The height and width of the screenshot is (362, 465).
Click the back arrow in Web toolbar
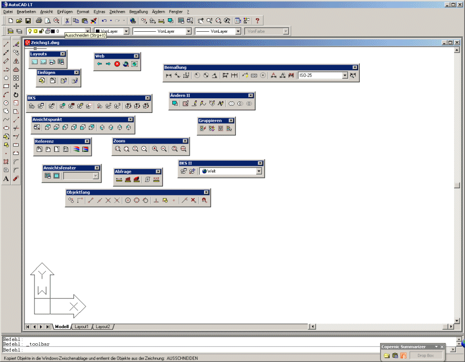[99, 64]
